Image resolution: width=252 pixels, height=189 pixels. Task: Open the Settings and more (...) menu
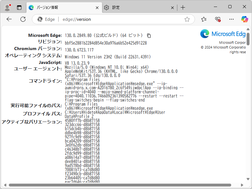click(231, 19)
